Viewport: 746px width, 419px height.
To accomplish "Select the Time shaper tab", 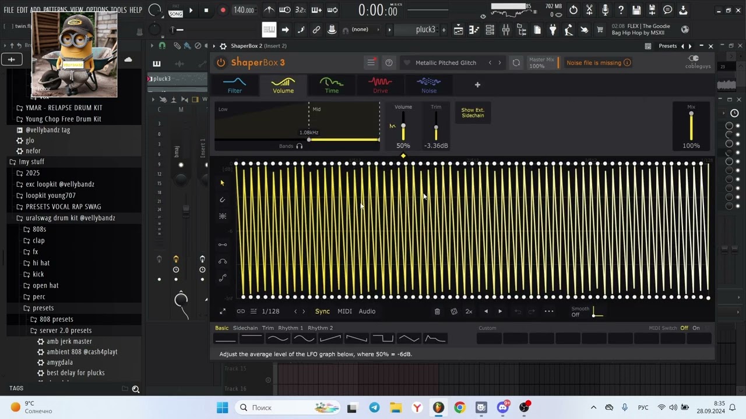I will click(332, 85).
